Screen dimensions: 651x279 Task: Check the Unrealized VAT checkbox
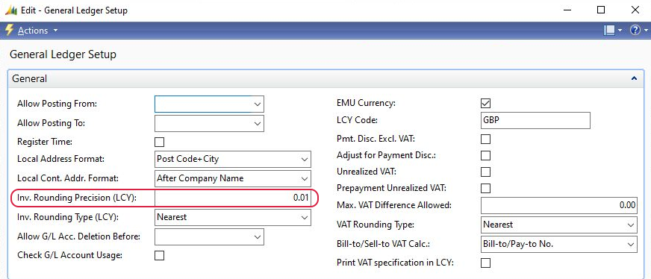(x=485, y=172)
